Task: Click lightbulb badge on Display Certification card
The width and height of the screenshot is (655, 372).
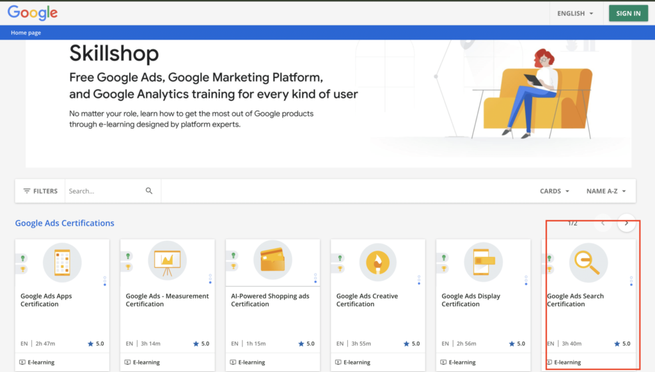Action: (x=444, y=258)
